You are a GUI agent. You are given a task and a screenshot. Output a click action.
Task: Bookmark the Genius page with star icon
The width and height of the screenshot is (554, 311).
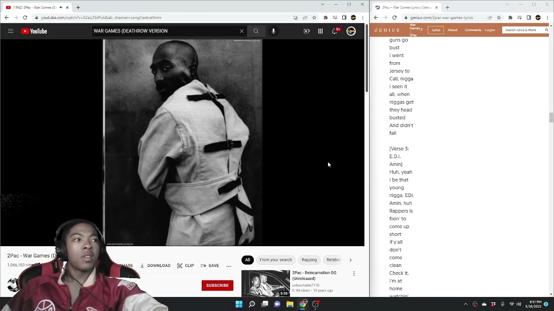tap(499, 18)
